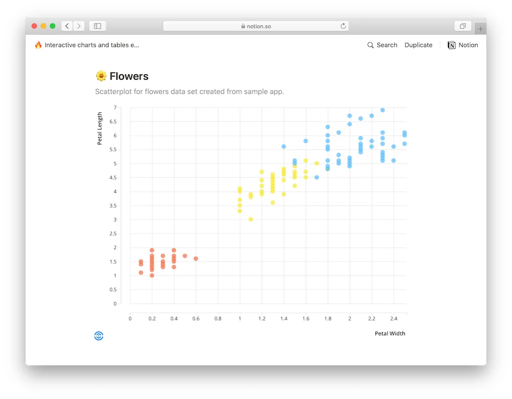Toggle the Safari sidebar button
512x399 pixels.
[x=97, y=26]
